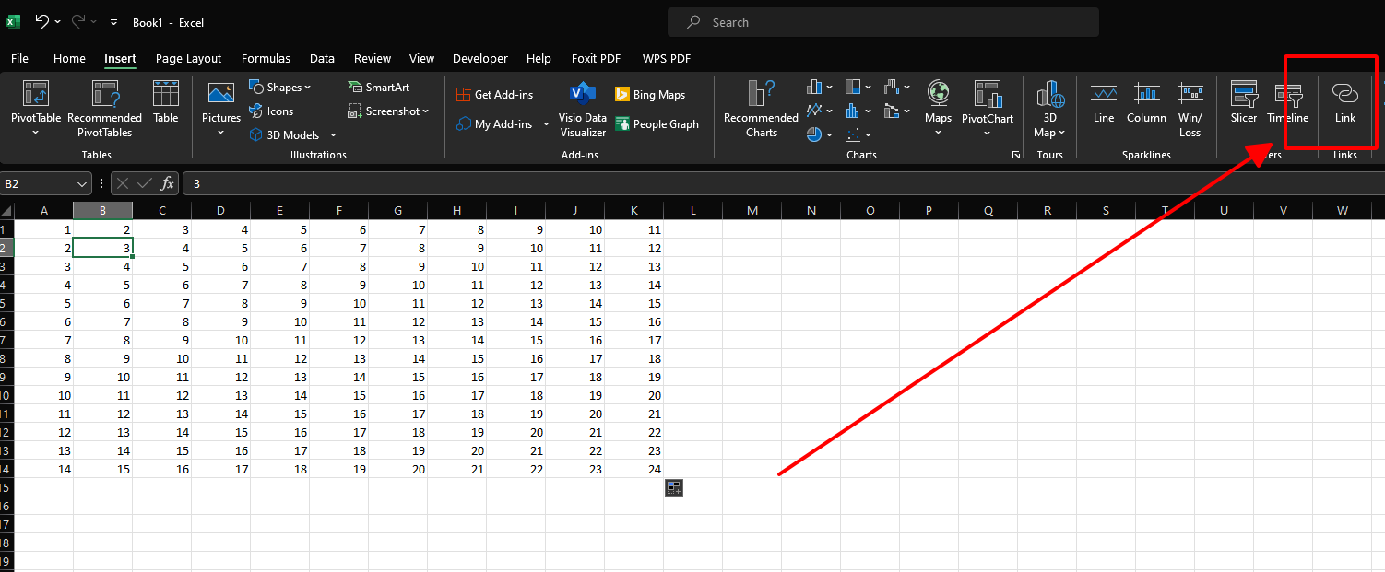Screen dimensions: 1385x572
Task: Click the Undo button
Action: click(41, 21)
